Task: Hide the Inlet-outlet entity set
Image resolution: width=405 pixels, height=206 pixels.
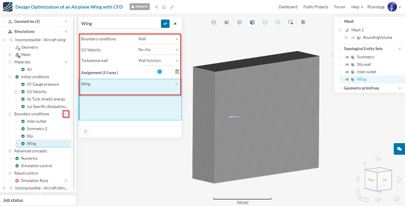Action: (x=347, y=72)
